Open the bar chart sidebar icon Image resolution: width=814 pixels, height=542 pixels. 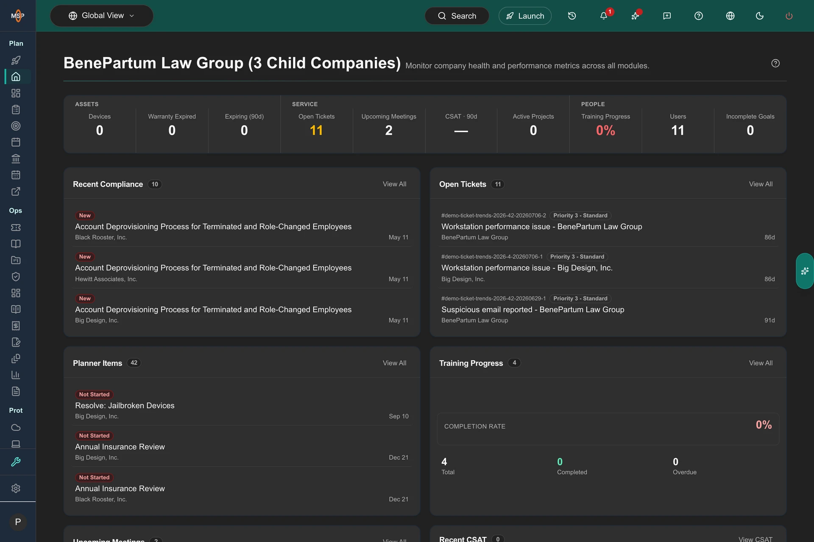(x=16, y=375)
